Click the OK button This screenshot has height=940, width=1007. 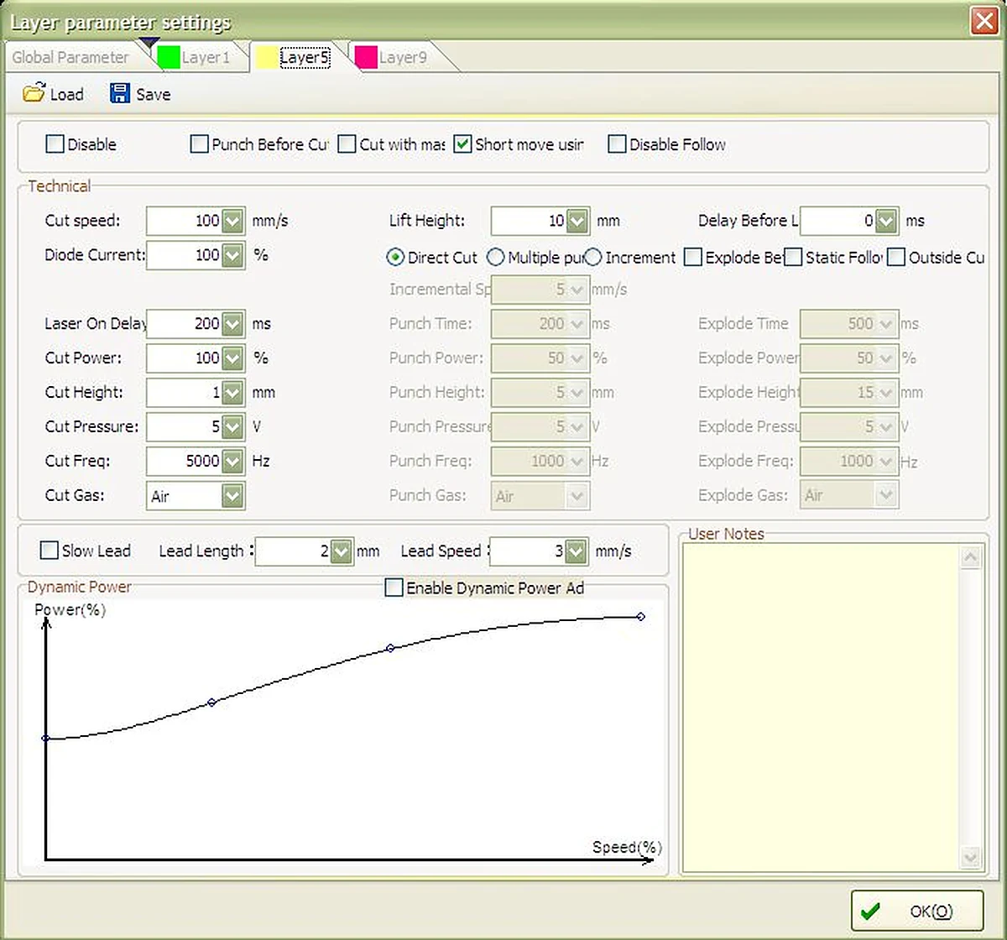(x=917, y=911)
